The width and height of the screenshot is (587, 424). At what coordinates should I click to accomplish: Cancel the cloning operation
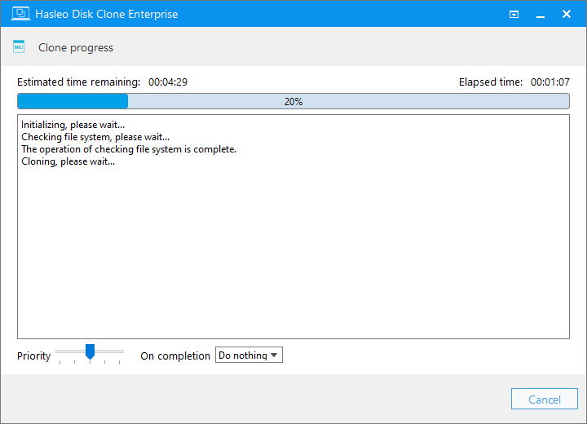tap(545, 400)
